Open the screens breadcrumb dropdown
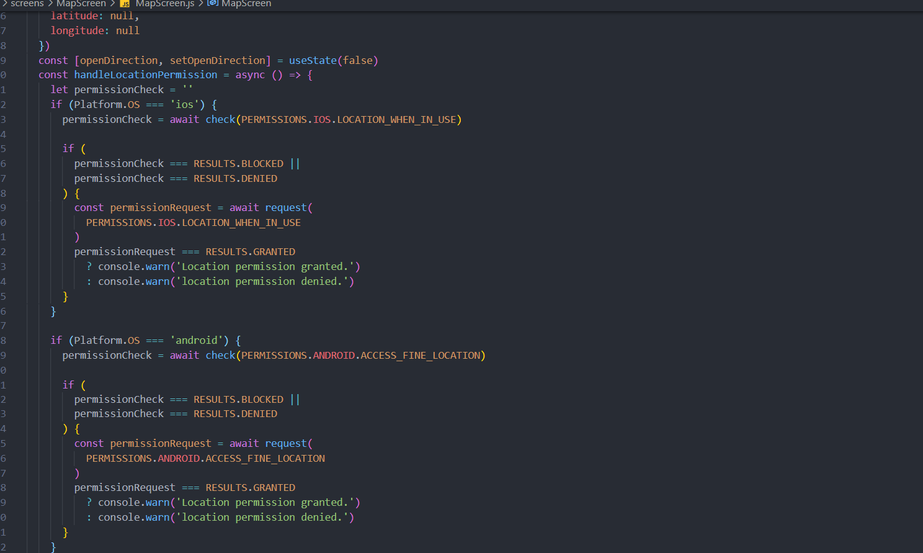Image resolution: width=923 pixels, height=553 pixels. click(27, 4)
